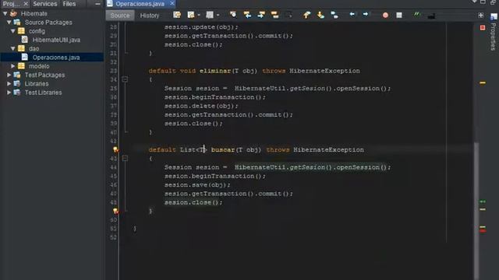Click line number 52 in gutter

coord(113,237)
